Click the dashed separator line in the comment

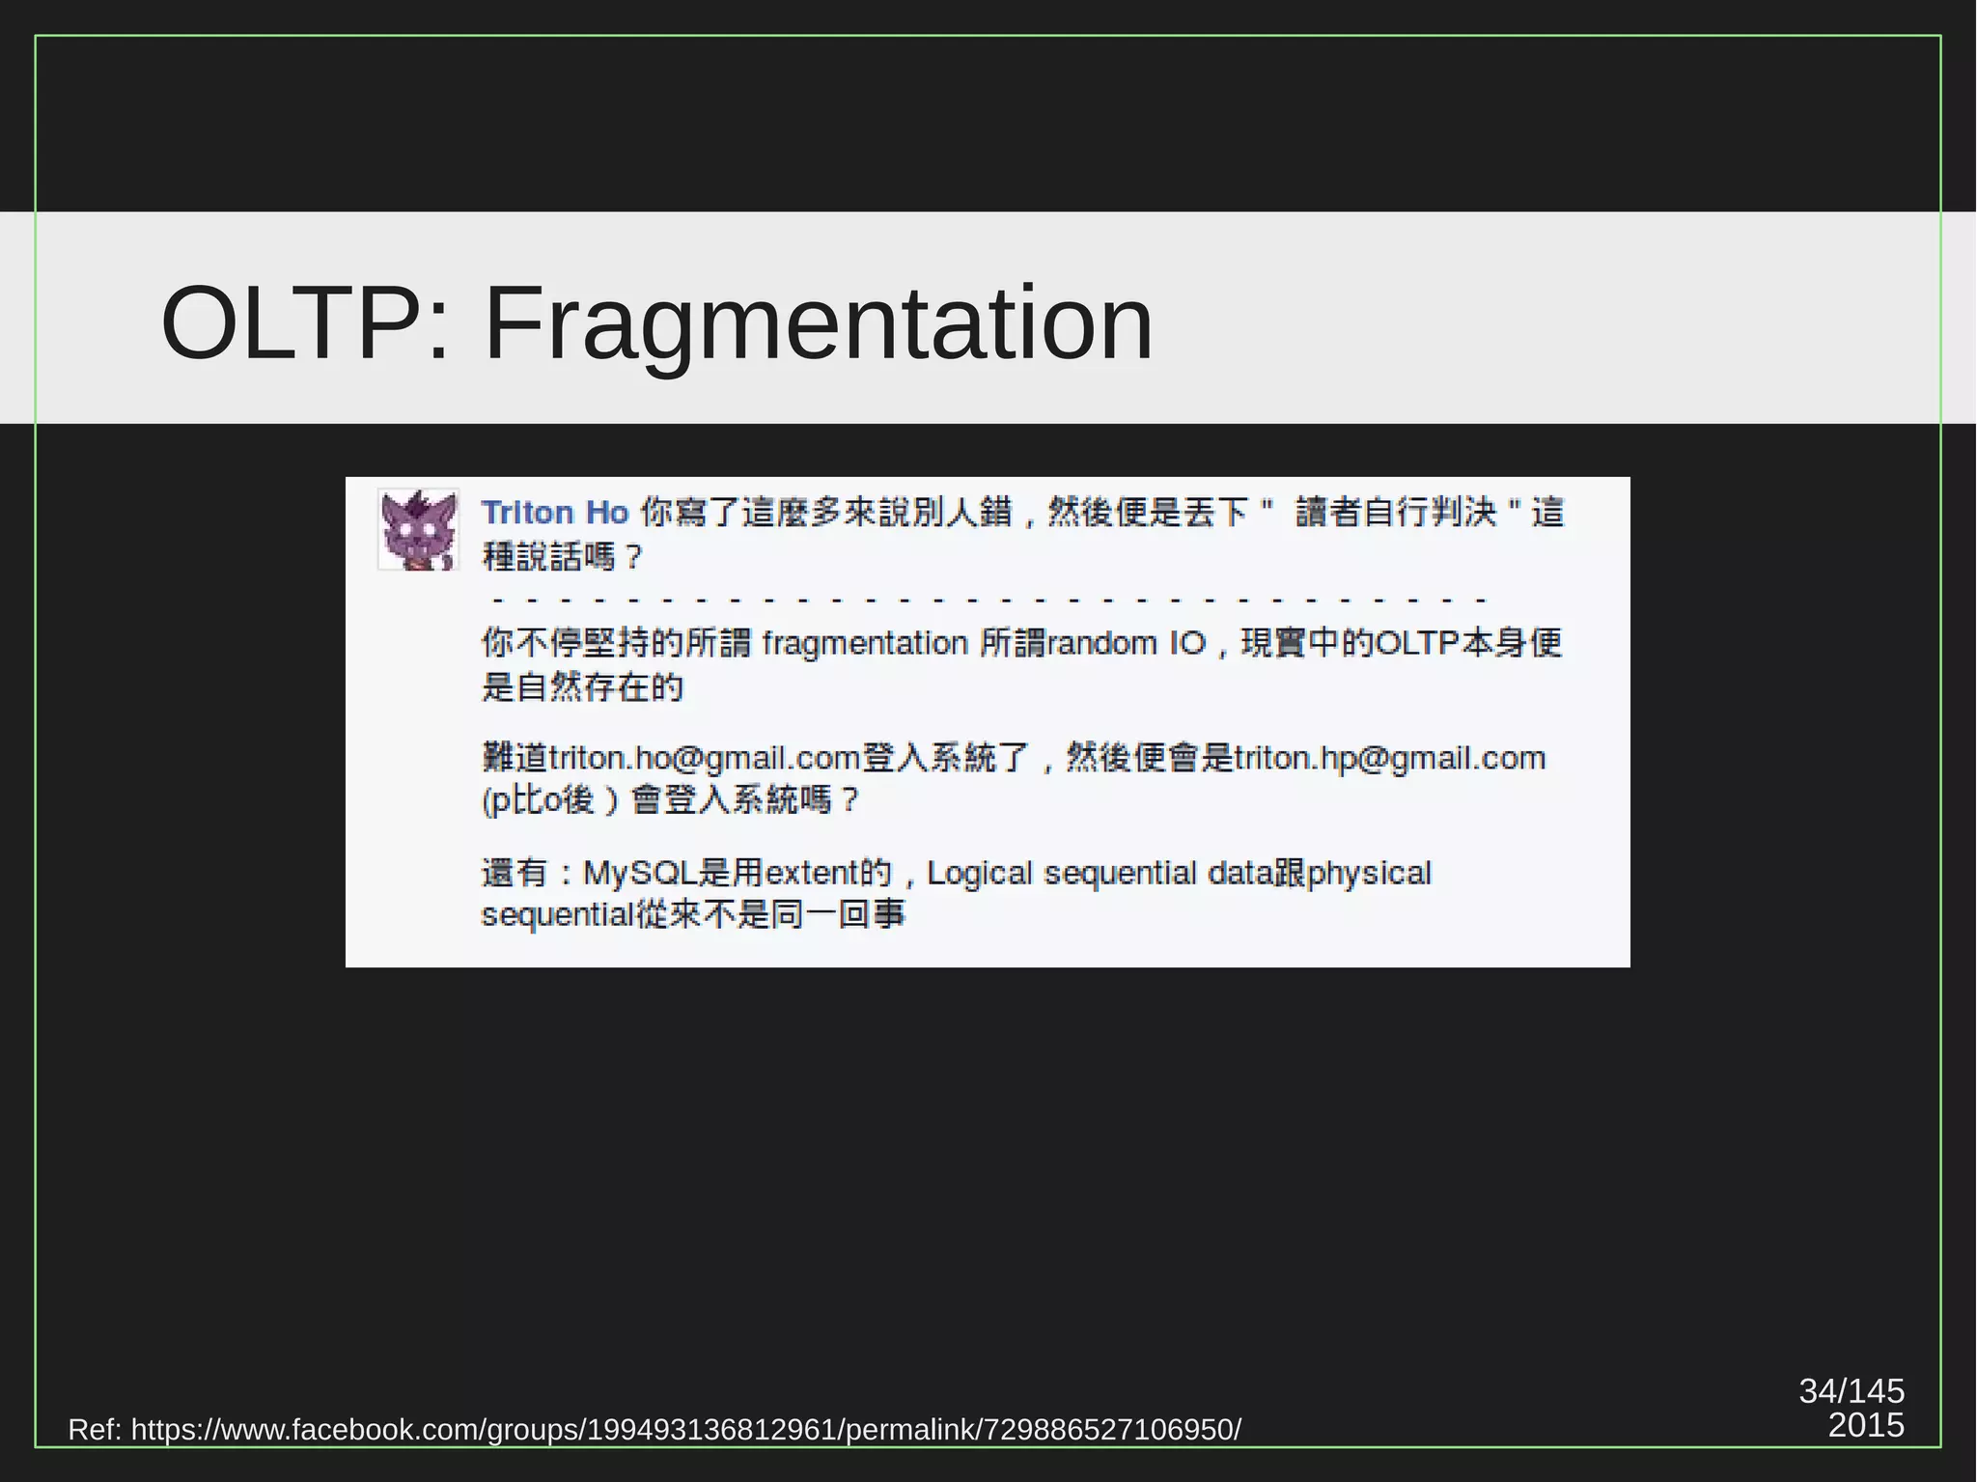pyautogui.click(x=988, y=601)
